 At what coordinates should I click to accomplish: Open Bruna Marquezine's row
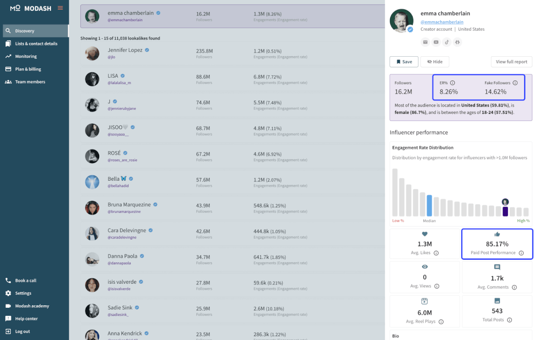(x=232, y=207)
